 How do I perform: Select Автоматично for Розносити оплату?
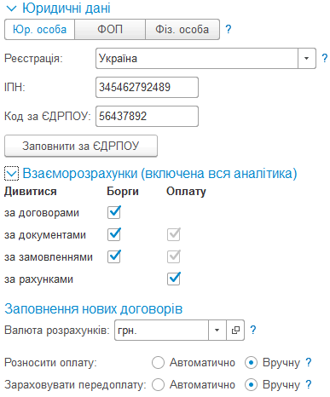tap(158, 363)
